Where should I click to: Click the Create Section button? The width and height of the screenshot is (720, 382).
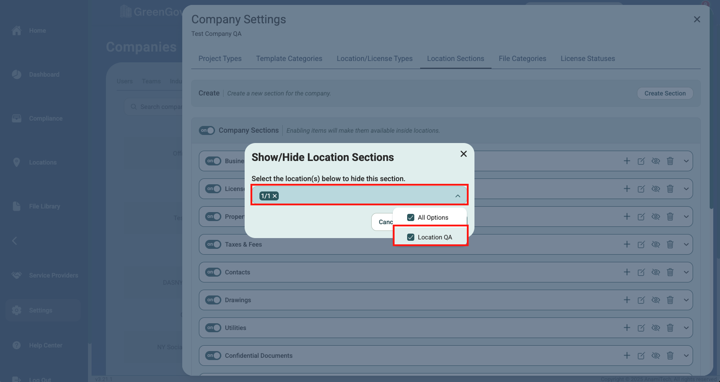point(665,93)
